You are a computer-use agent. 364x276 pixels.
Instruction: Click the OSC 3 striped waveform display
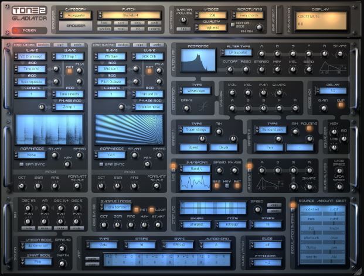130,129
